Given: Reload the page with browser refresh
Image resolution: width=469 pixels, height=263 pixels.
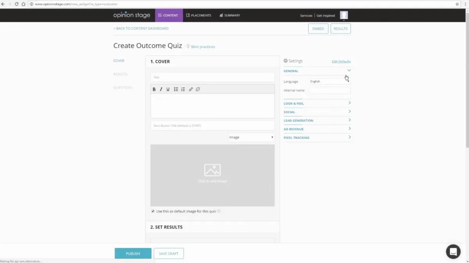Looking at the screenshot, I should [16, 4].
